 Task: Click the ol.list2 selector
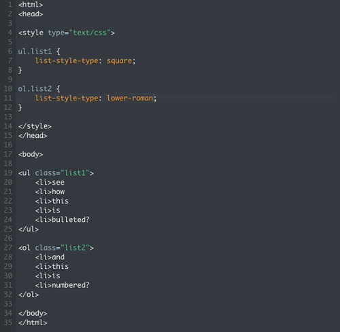(x=35, y=89)
